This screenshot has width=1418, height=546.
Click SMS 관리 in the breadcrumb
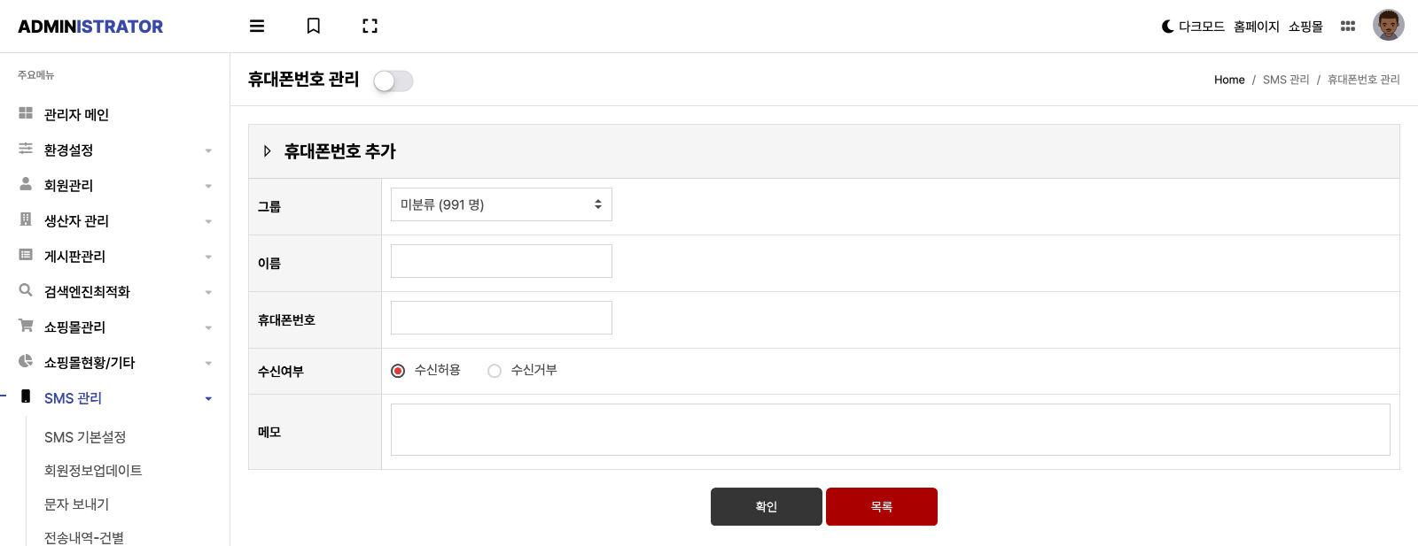point(1286,80)
